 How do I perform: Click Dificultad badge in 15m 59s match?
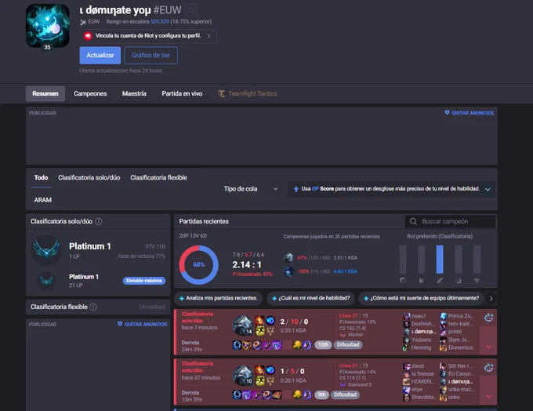click(x=345, y=395)
